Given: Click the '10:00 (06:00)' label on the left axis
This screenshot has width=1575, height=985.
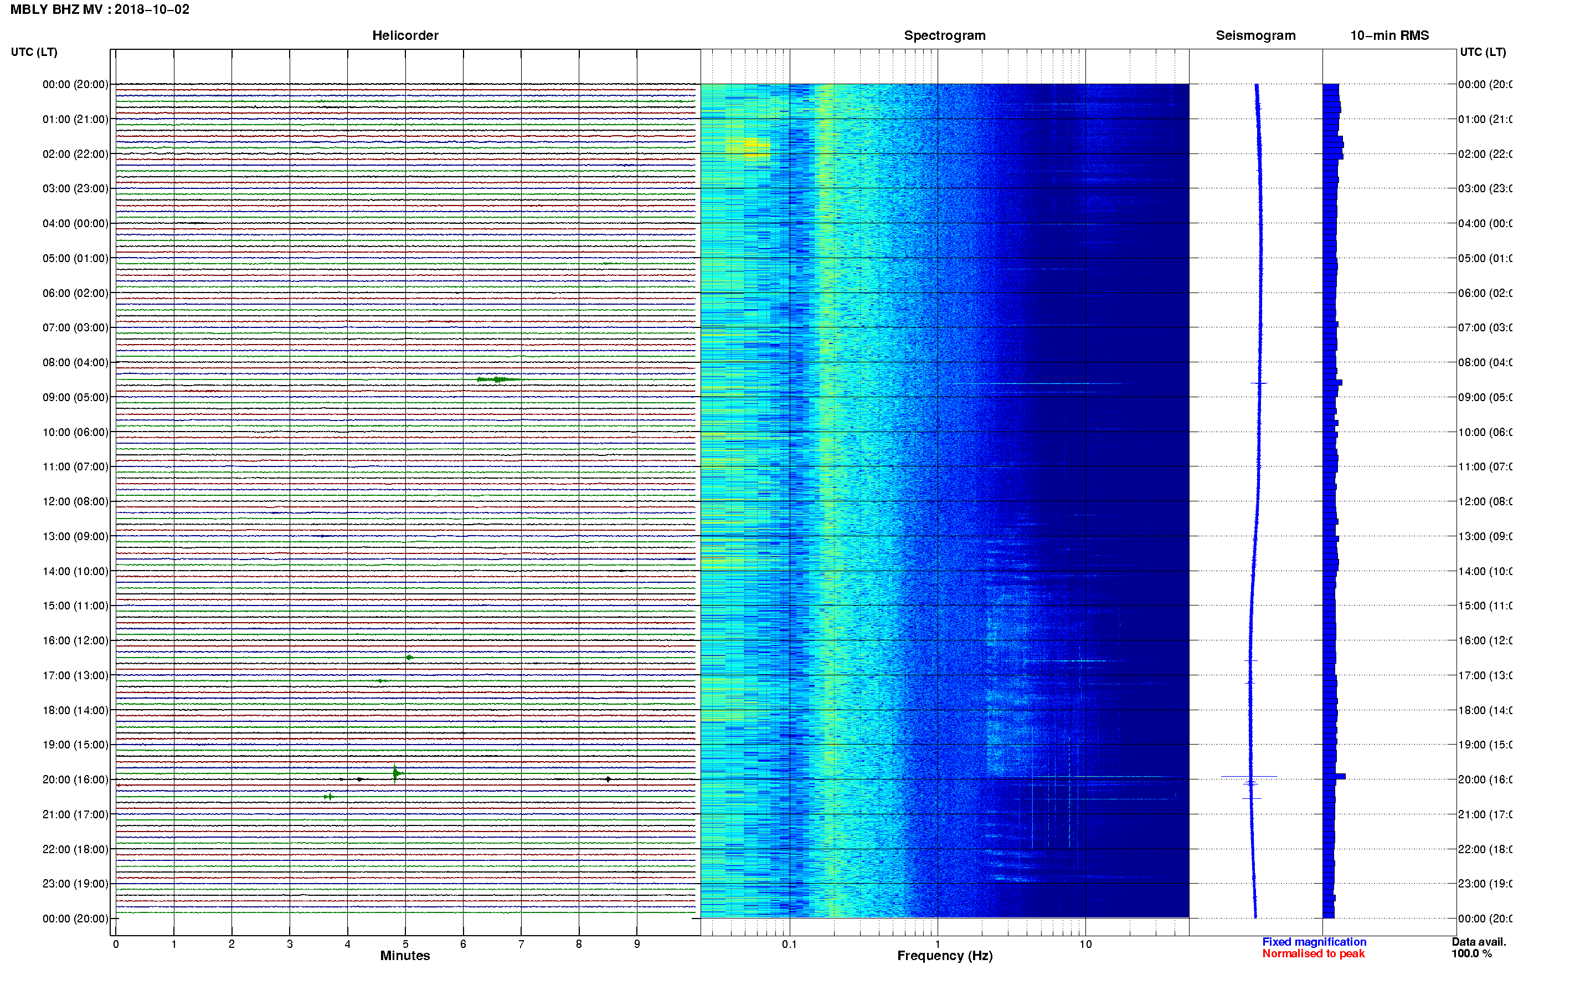Looking at the screenshot, I should 75,433.
